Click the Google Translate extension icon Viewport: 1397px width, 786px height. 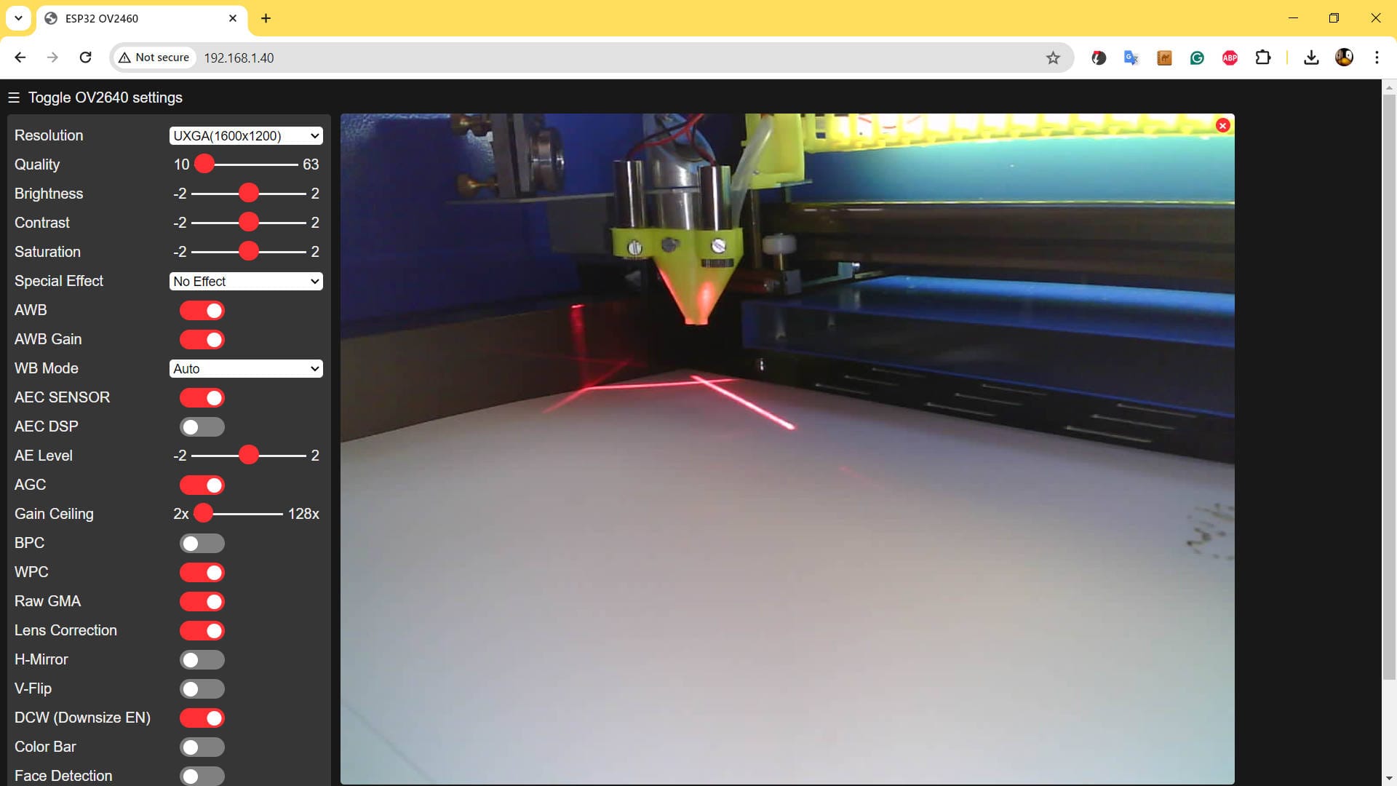click(1130, 57)
